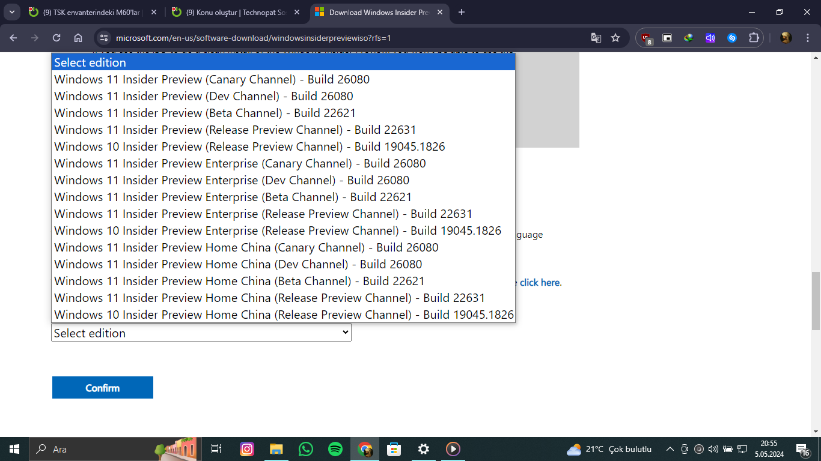This screenshot has width=821, height=461.
Task: Choose the highlighted Select edition option
Action: pos(283,62)
